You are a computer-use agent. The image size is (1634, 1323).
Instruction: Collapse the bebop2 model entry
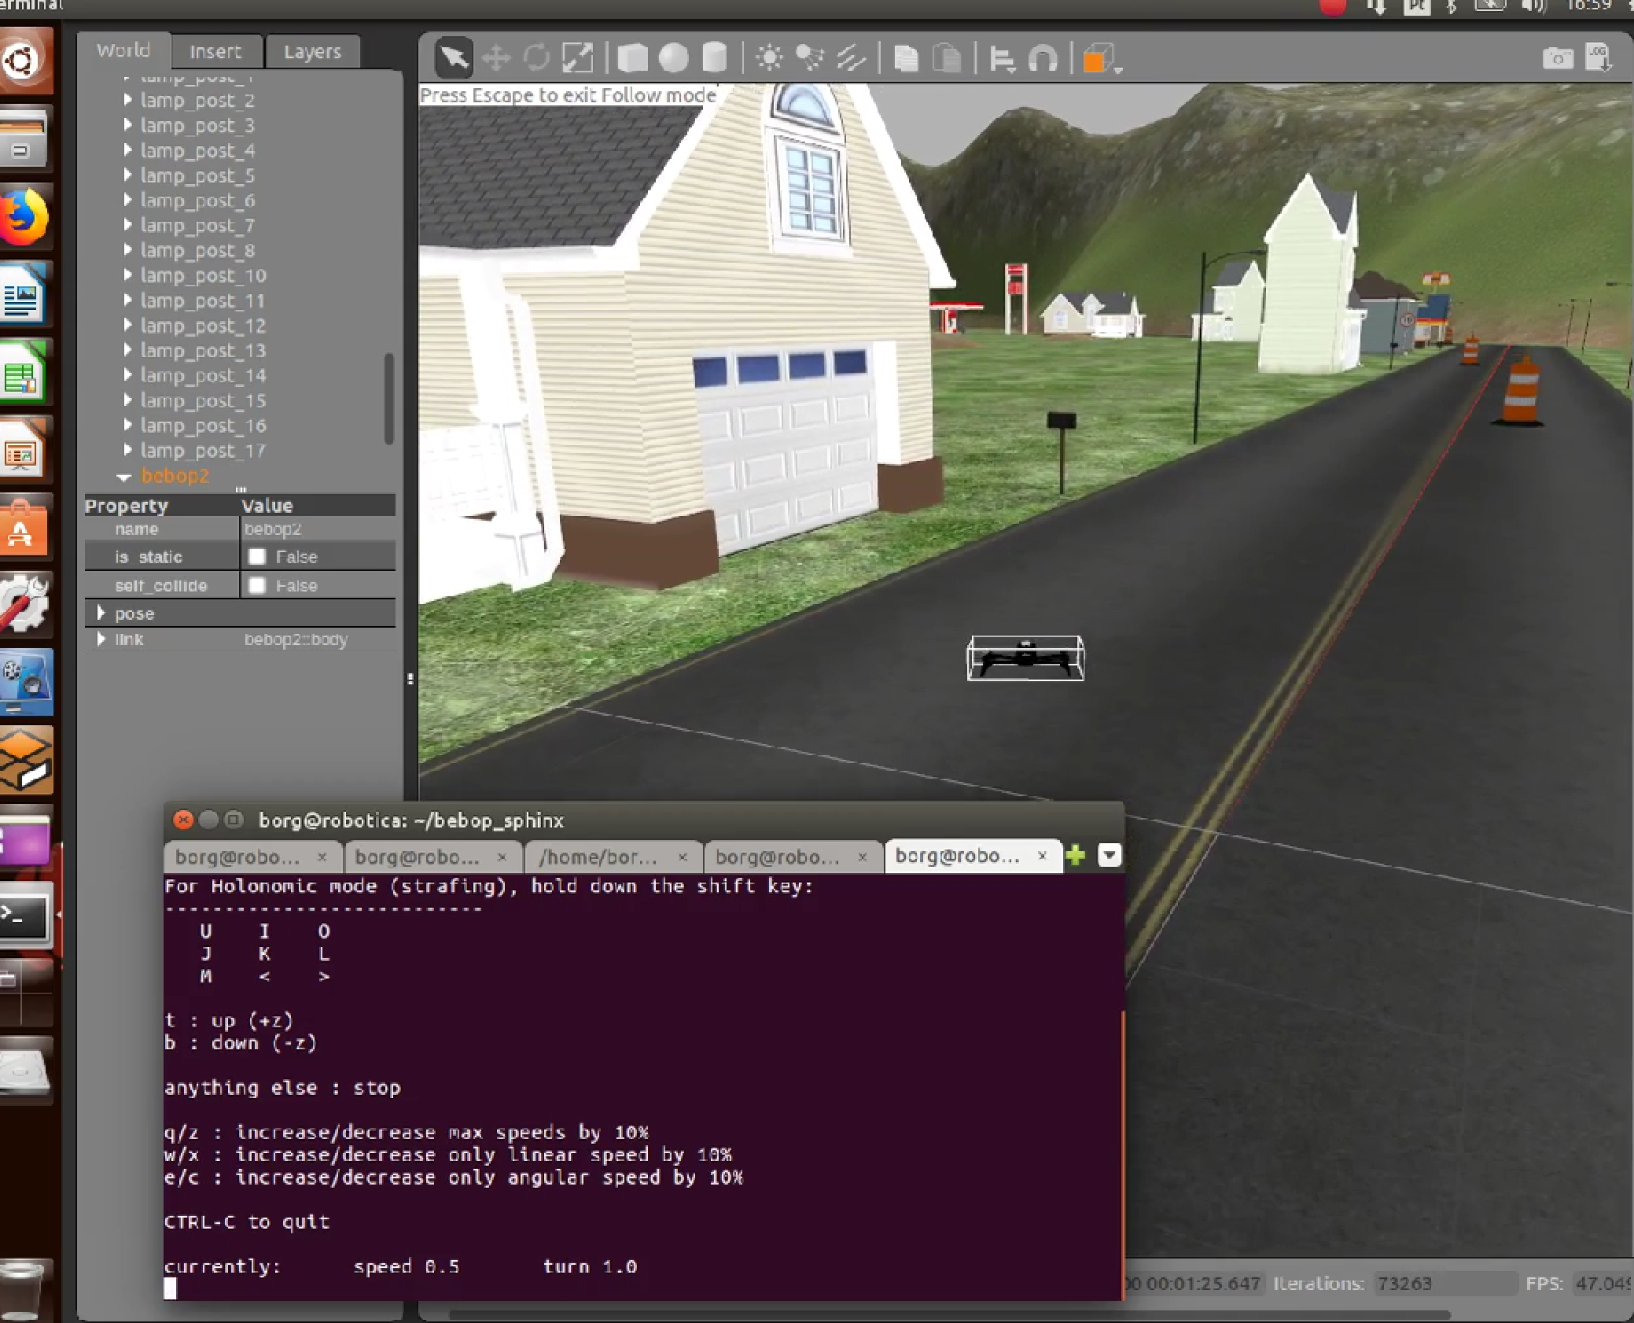click(x=124, y=477)
